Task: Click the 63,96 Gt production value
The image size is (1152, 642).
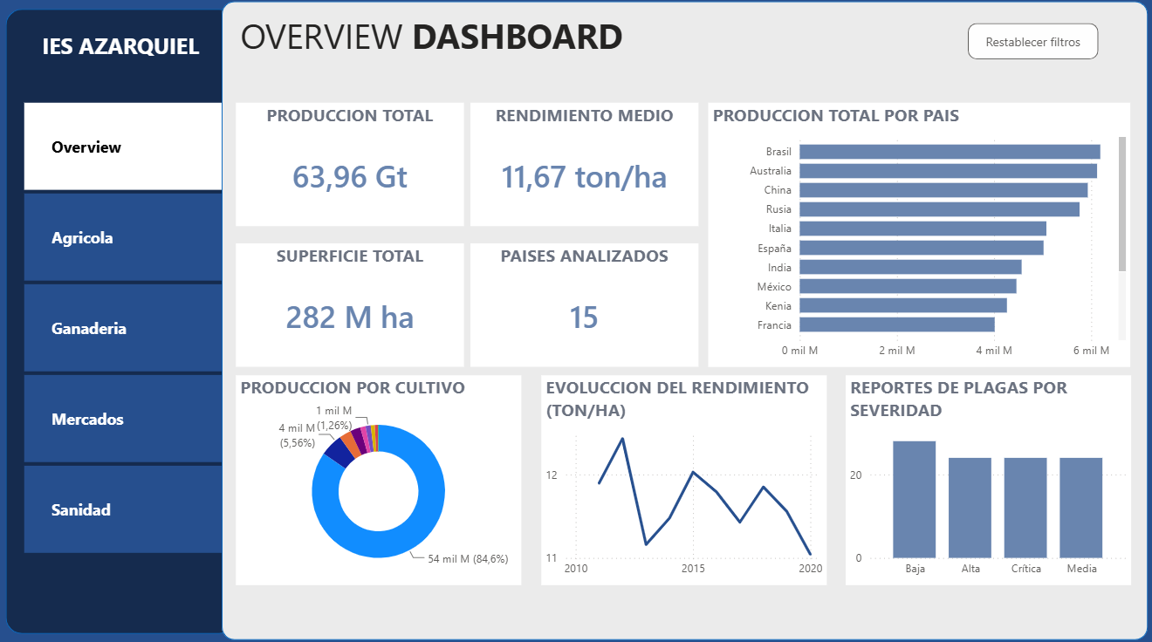Action: click(349, 177)
